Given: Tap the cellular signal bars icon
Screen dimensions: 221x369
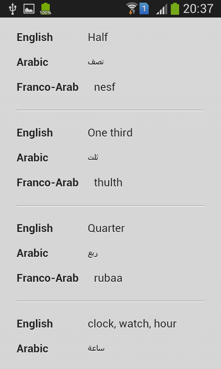Looking at the screenshot, I should (x=162, y=9).
